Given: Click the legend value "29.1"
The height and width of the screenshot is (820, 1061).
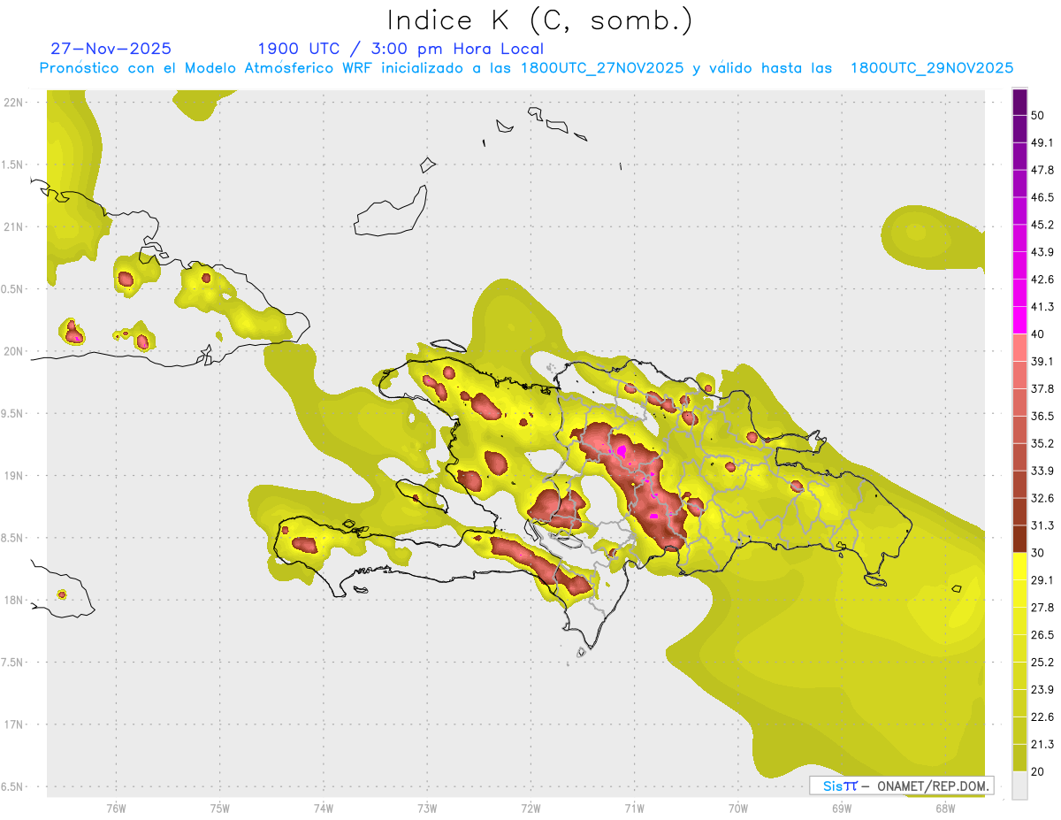Looking at the screenshot, I should point(1042,579).
